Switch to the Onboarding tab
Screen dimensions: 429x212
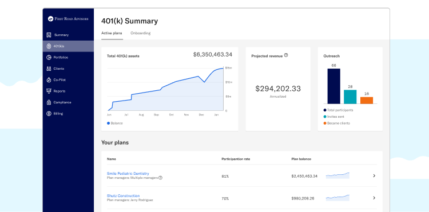click(x=140, y=33)
